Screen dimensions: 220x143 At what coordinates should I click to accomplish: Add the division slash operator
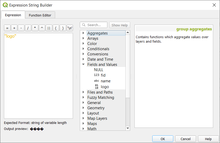click(x=28, y=28)
